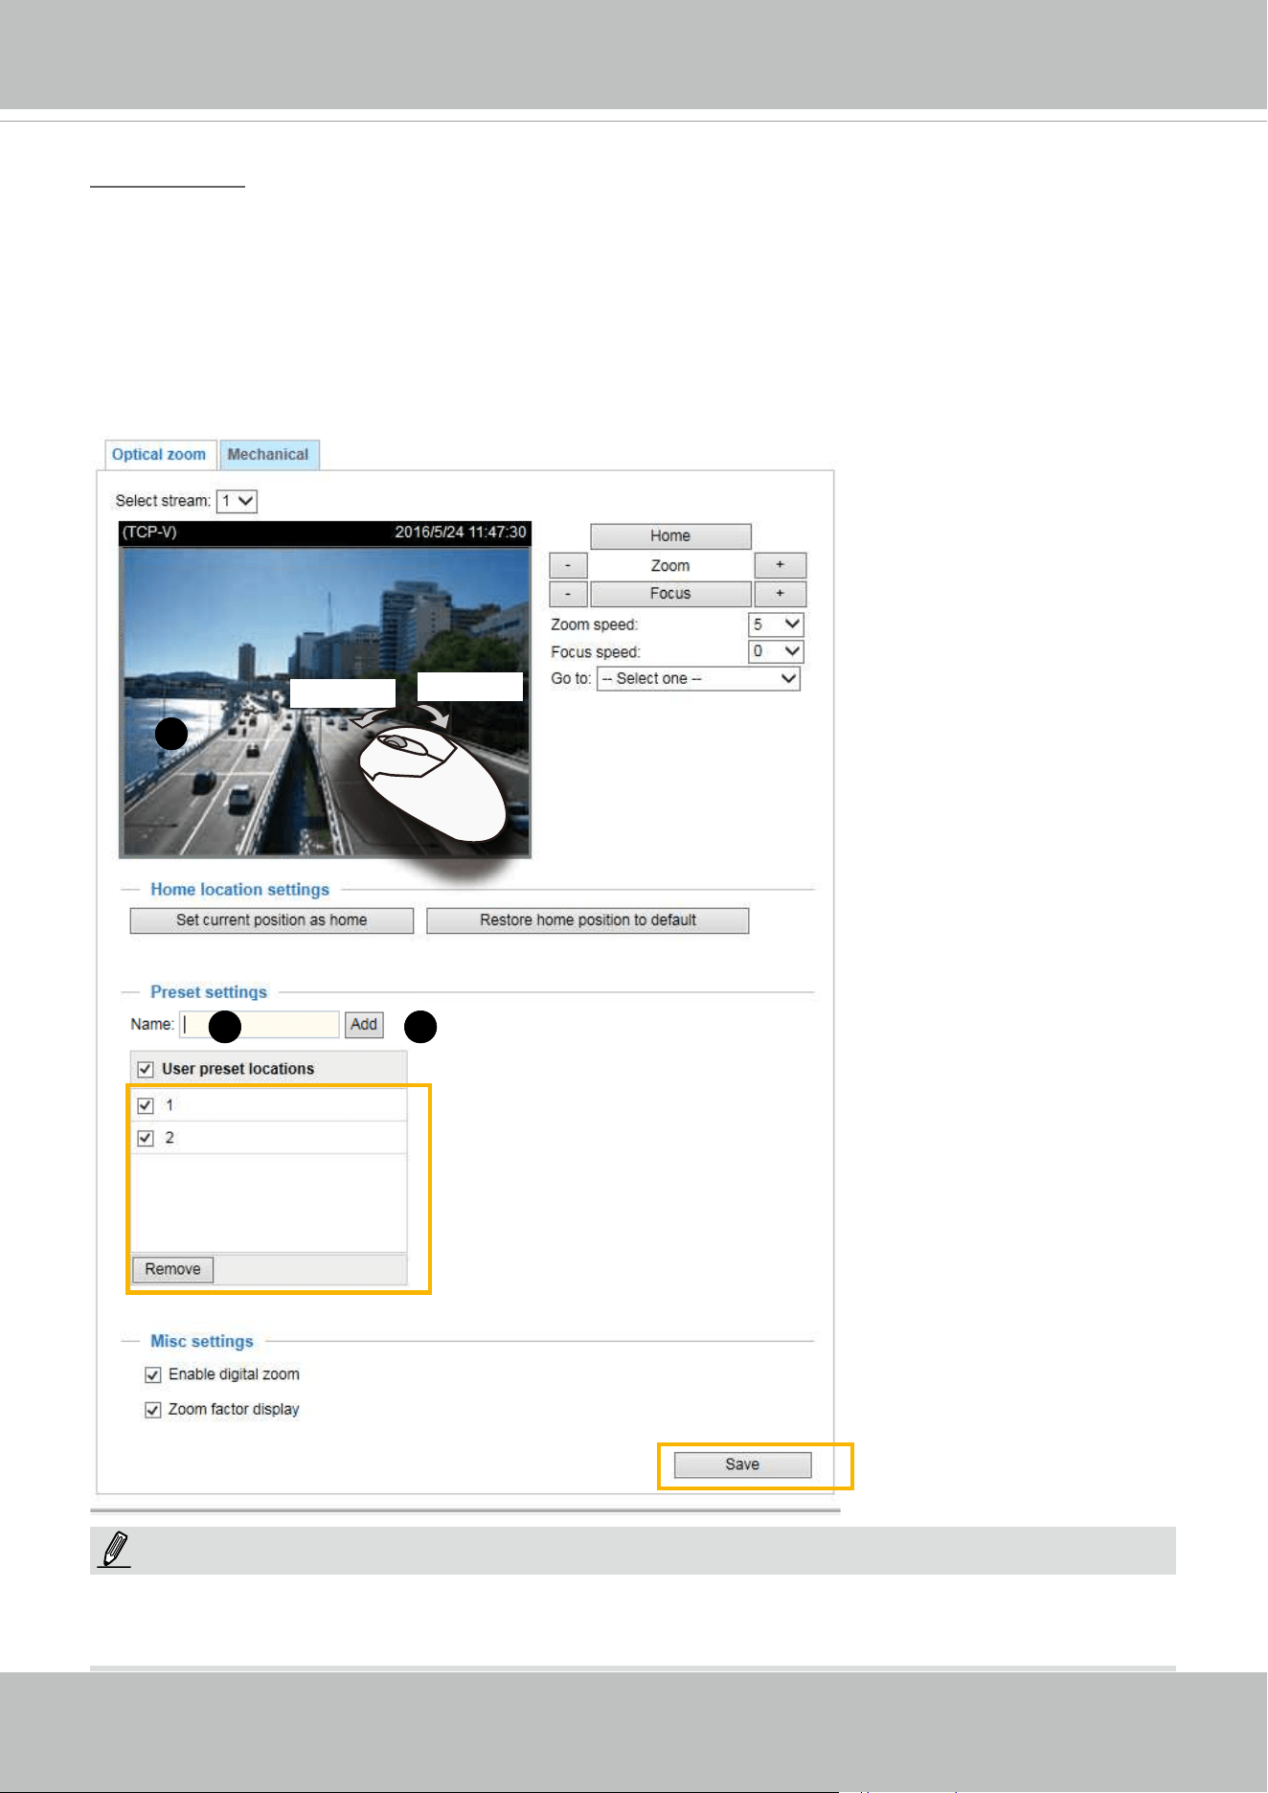Expand the Go to preset dropdown

[x=698, y=679]
